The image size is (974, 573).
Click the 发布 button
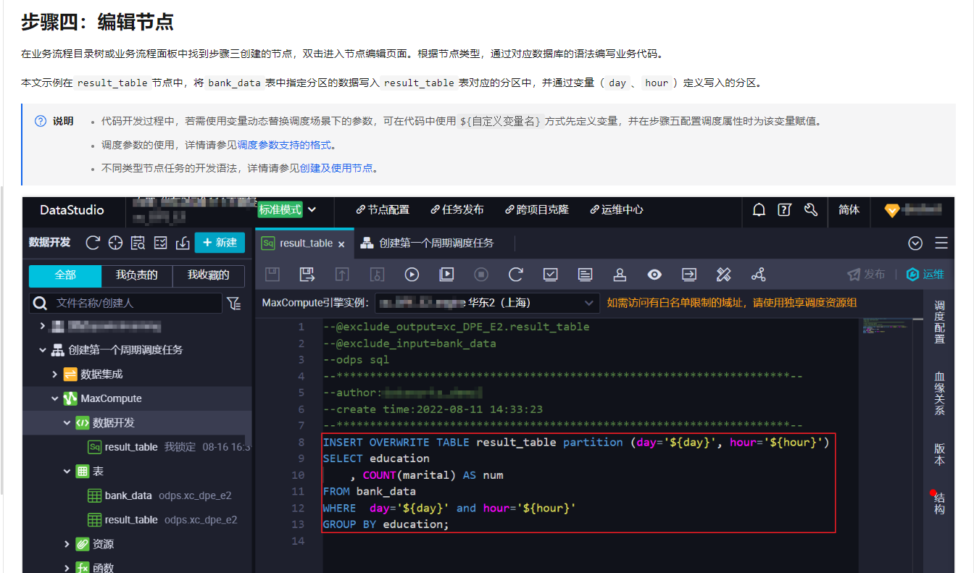866,275
